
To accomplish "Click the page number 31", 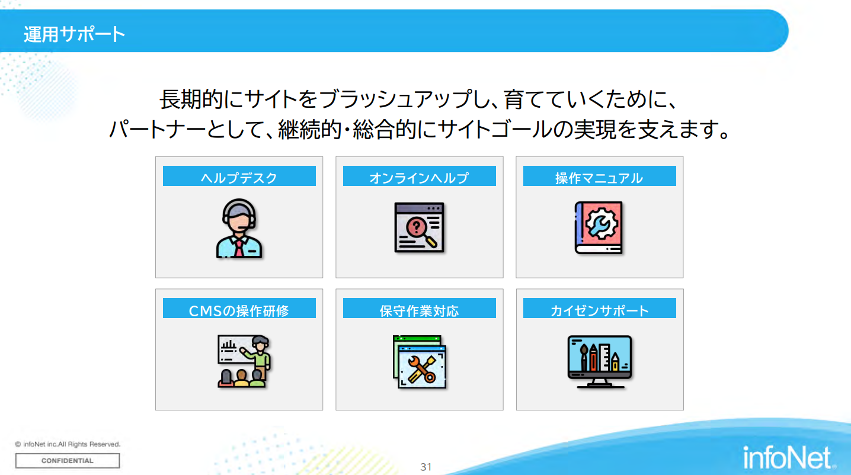I will [426, 467].
